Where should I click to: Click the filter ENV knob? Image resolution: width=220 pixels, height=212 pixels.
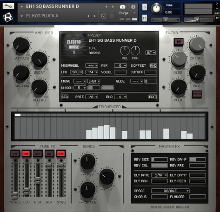coord(197,73)
